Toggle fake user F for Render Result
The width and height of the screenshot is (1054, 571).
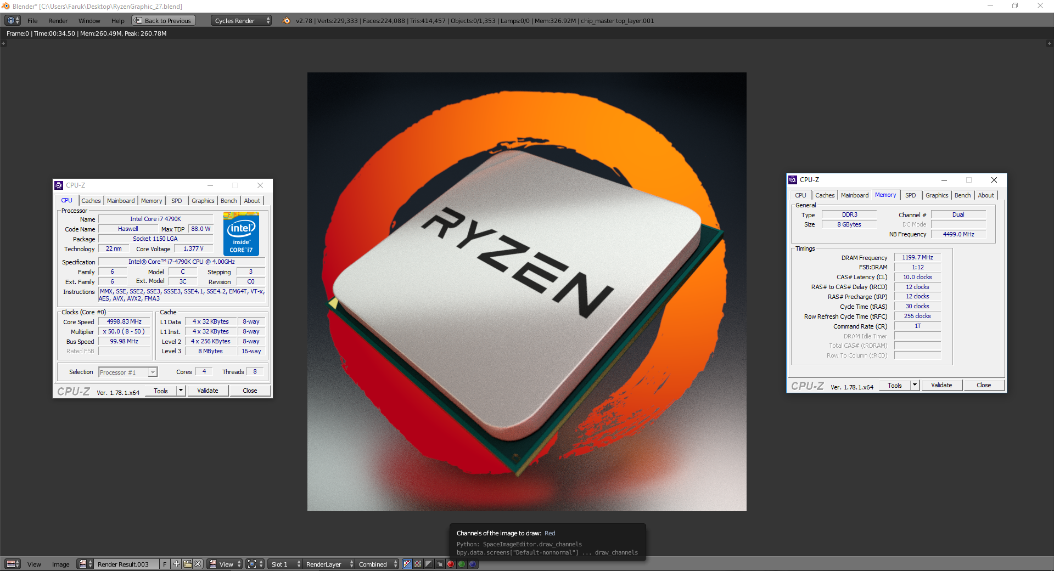(x=165, y=564)
